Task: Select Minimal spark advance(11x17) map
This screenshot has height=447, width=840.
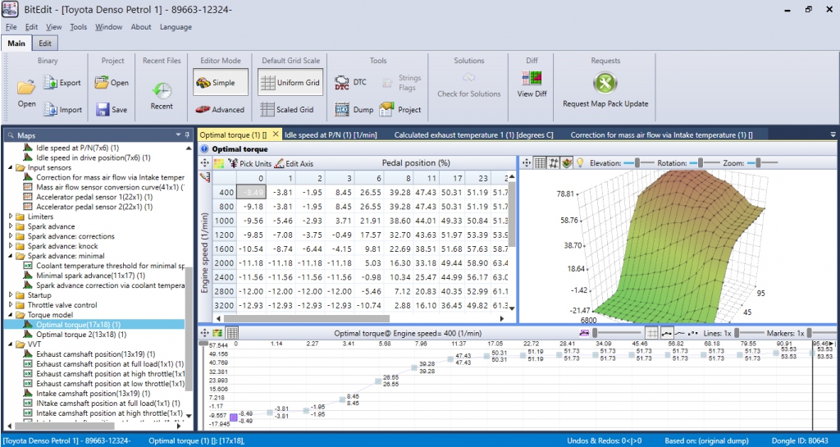Action: (x=90, y=275)
